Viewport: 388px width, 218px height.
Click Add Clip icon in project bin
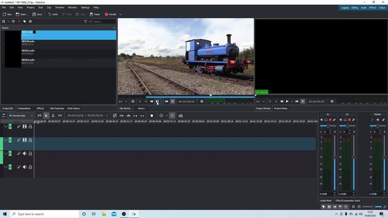(x=4, y=22)
